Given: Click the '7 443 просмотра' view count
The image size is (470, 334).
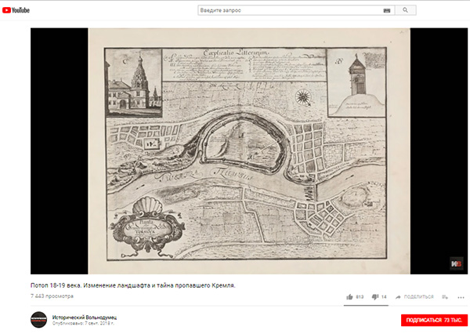Looking at the screenshot, I should point(52,296).
